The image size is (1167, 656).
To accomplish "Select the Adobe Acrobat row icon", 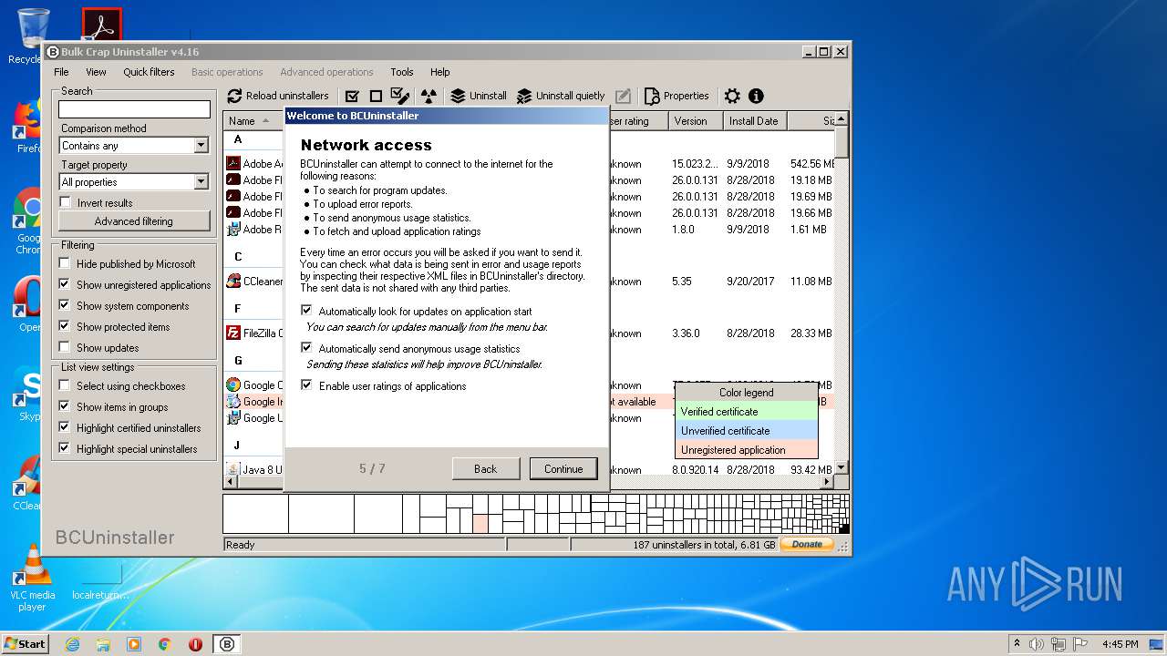I will click(x=233, y=164).
